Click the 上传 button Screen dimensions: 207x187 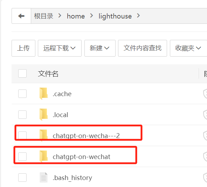click(23, 48)
